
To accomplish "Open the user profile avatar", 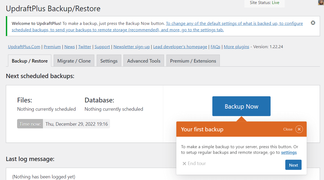I will [321, 2].
